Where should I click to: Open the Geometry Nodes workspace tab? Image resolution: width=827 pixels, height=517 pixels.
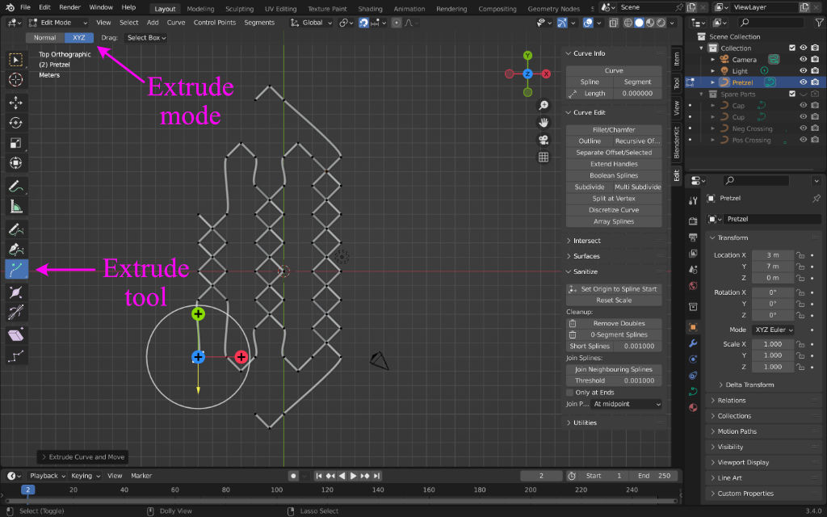[553, 9]
